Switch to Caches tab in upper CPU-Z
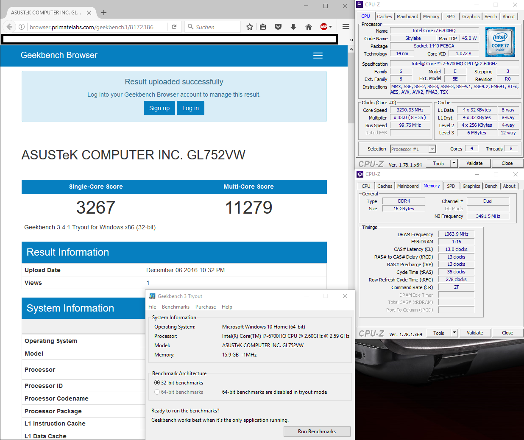 point(385,17)
